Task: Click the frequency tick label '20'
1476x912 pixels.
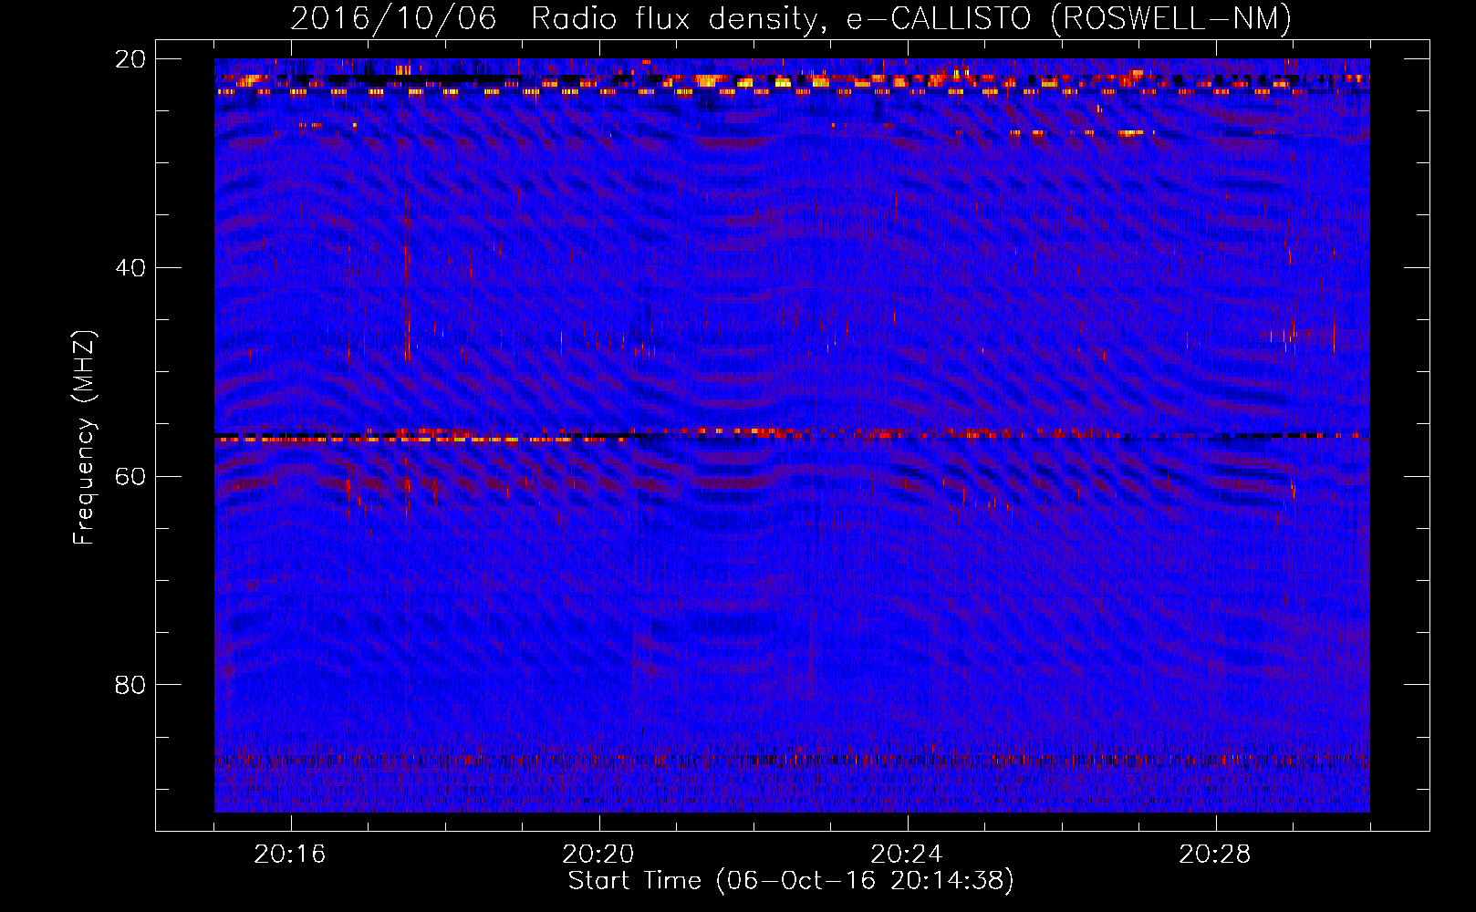Action: pos(130,59)
